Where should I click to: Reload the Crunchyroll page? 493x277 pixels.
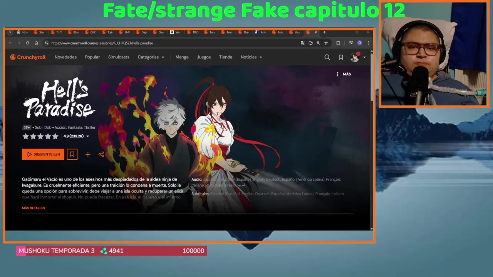coord(28,43)
